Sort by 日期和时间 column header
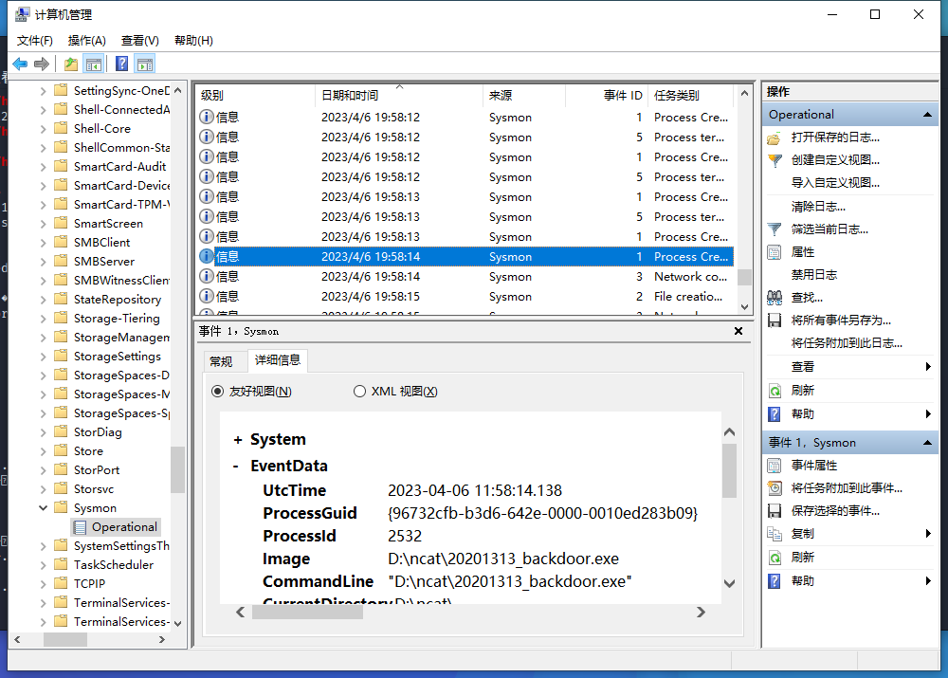Viewport: 948px width, 678px height. click(x=399, y=96)
